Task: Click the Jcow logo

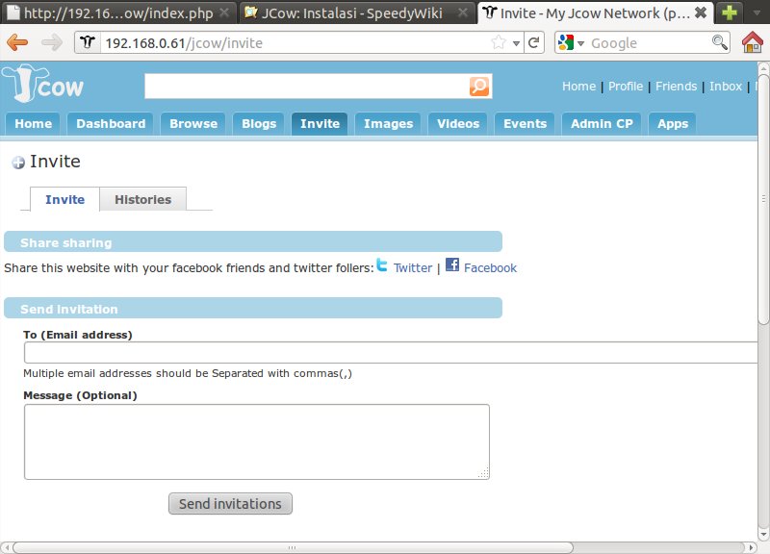Action: click(x=43, y=86)
